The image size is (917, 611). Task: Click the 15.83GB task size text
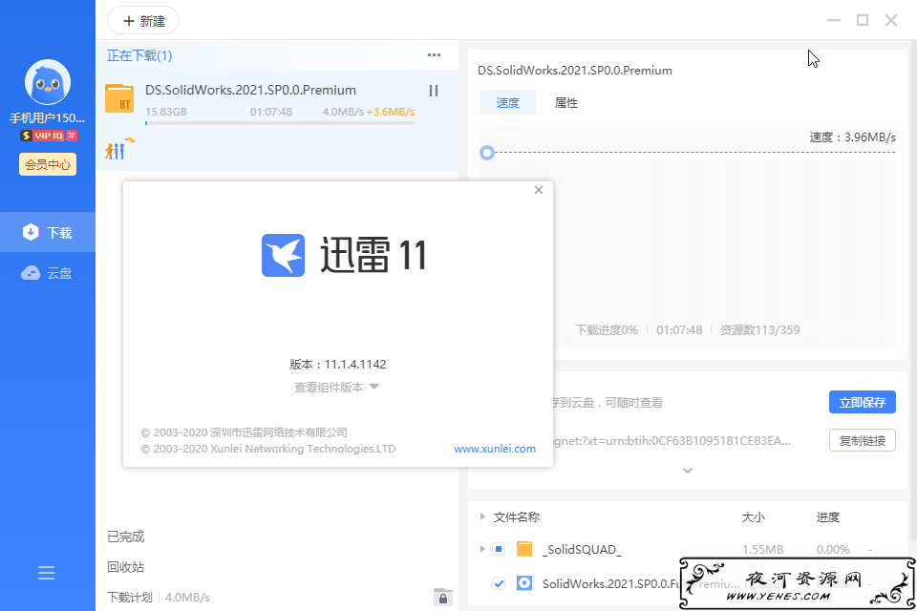[x=166, y=112]
